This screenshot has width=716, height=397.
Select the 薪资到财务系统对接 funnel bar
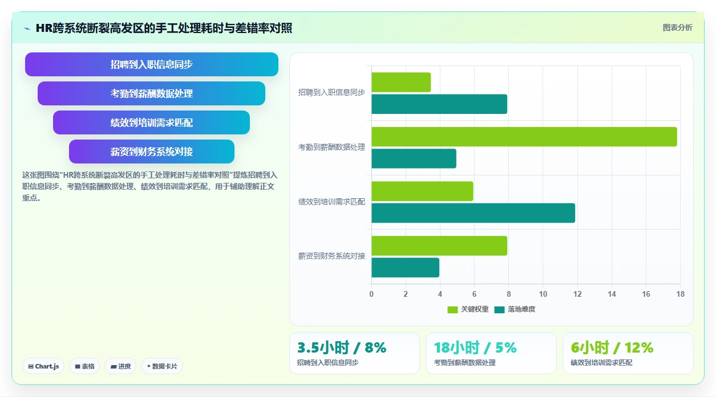(x=152, y=152)
